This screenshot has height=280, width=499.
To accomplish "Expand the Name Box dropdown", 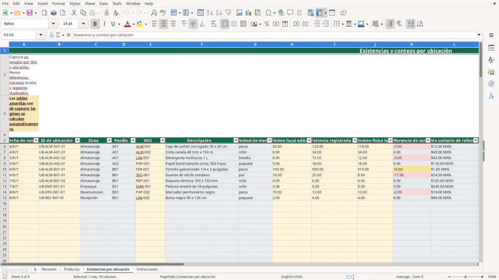I will [41, 35].
